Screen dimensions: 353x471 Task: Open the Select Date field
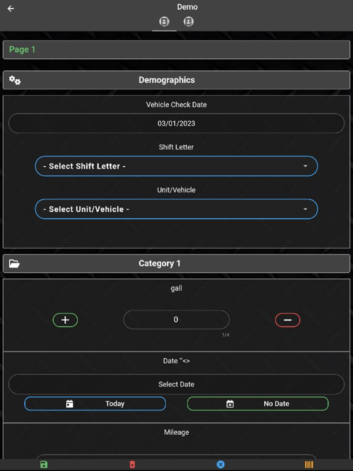[x=176, y=384]
